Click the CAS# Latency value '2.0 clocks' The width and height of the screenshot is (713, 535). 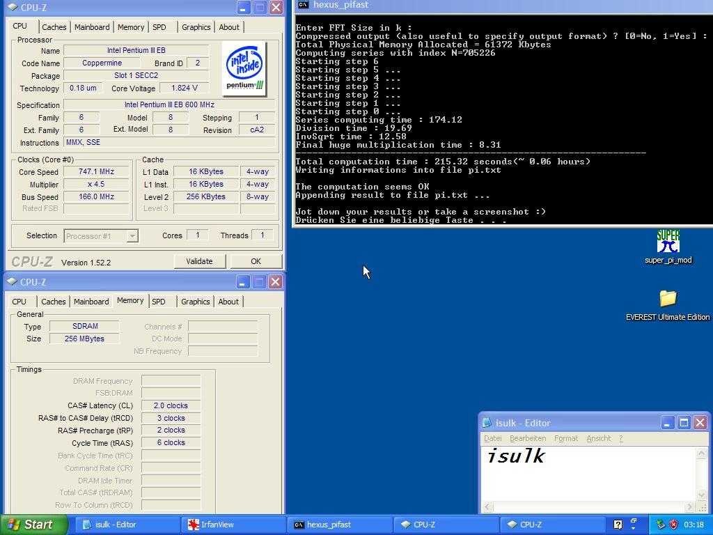click(x=171, y=405)
